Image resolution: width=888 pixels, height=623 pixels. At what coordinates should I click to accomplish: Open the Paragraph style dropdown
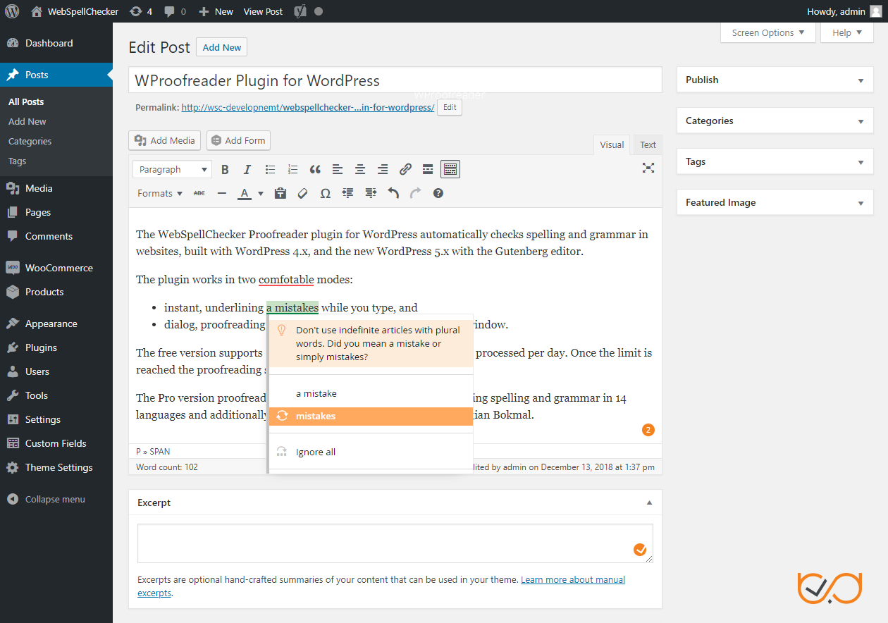[171, 169]
